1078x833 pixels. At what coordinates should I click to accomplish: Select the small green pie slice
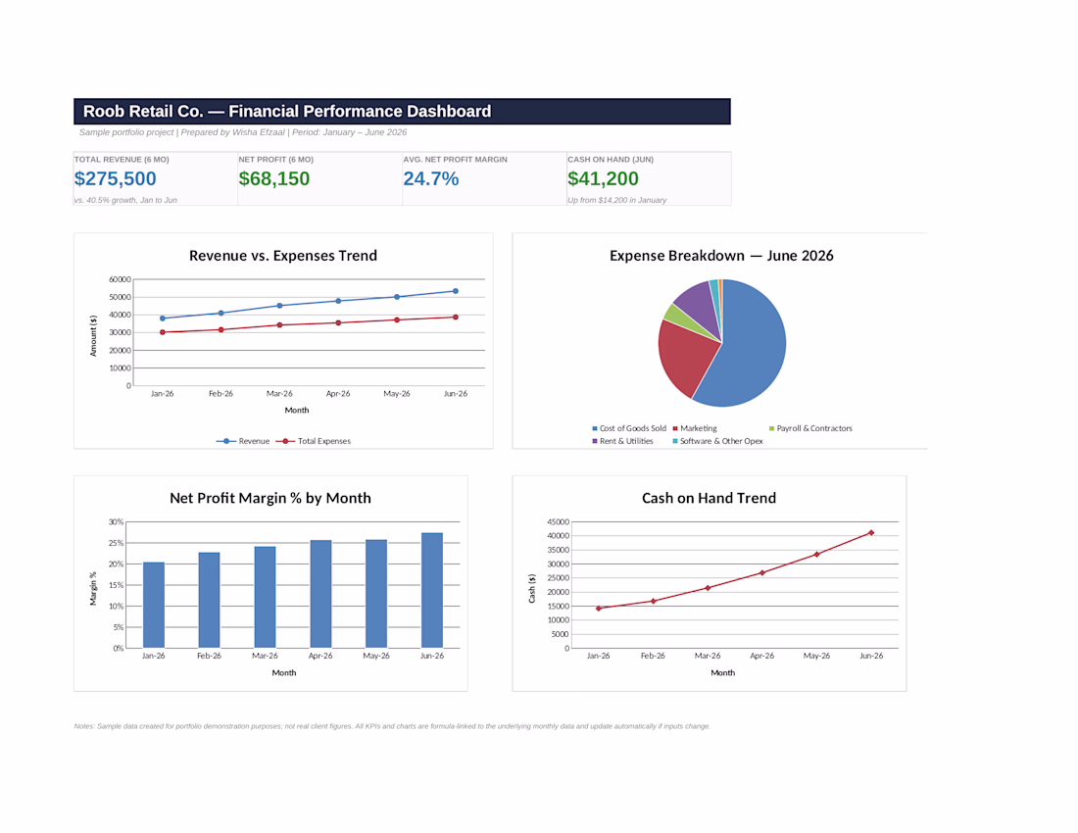click(677, 317)
